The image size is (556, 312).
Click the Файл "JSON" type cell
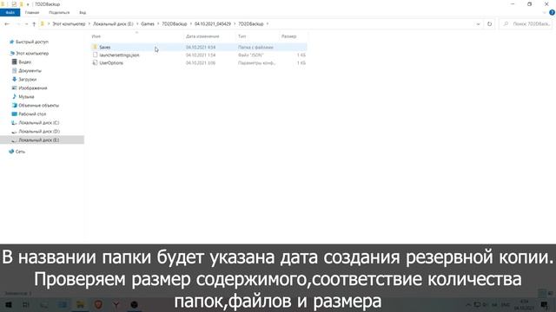251,55
